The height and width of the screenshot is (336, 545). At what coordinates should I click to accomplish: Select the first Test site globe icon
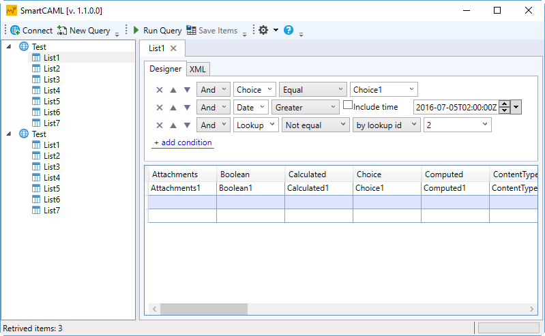tap(24, 46)
